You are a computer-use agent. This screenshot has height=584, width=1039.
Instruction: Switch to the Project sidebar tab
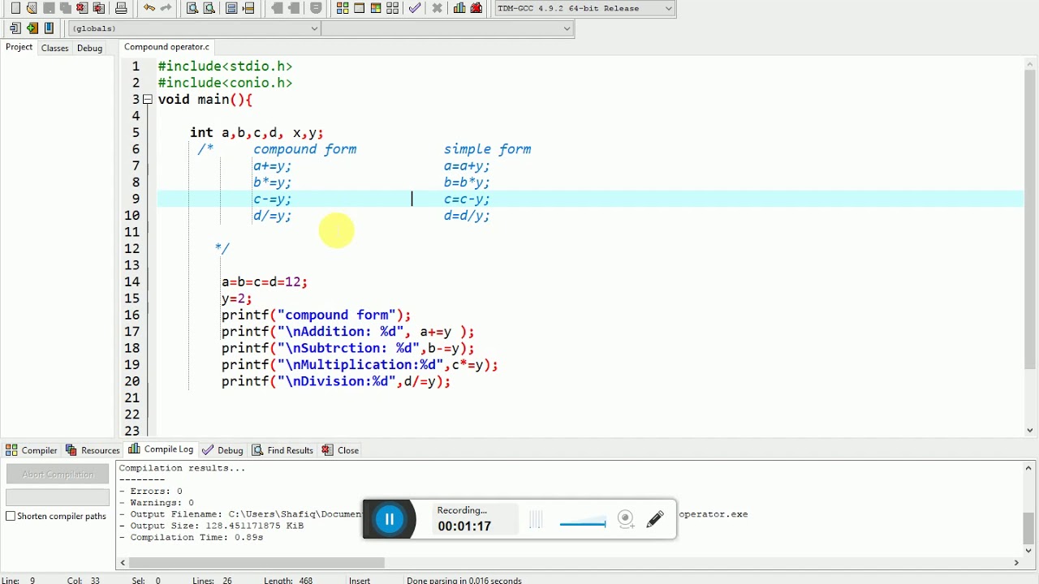19,47
